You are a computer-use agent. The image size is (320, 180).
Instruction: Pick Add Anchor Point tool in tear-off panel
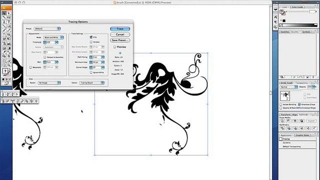click(x=8, y=94)
